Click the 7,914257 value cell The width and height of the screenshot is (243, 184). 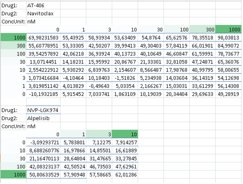(x=126, y=142)
